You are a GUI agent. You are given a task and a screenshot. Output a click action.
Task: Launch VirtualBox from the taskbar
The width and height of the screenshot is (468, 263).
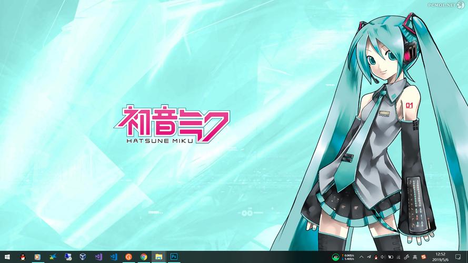83,257
